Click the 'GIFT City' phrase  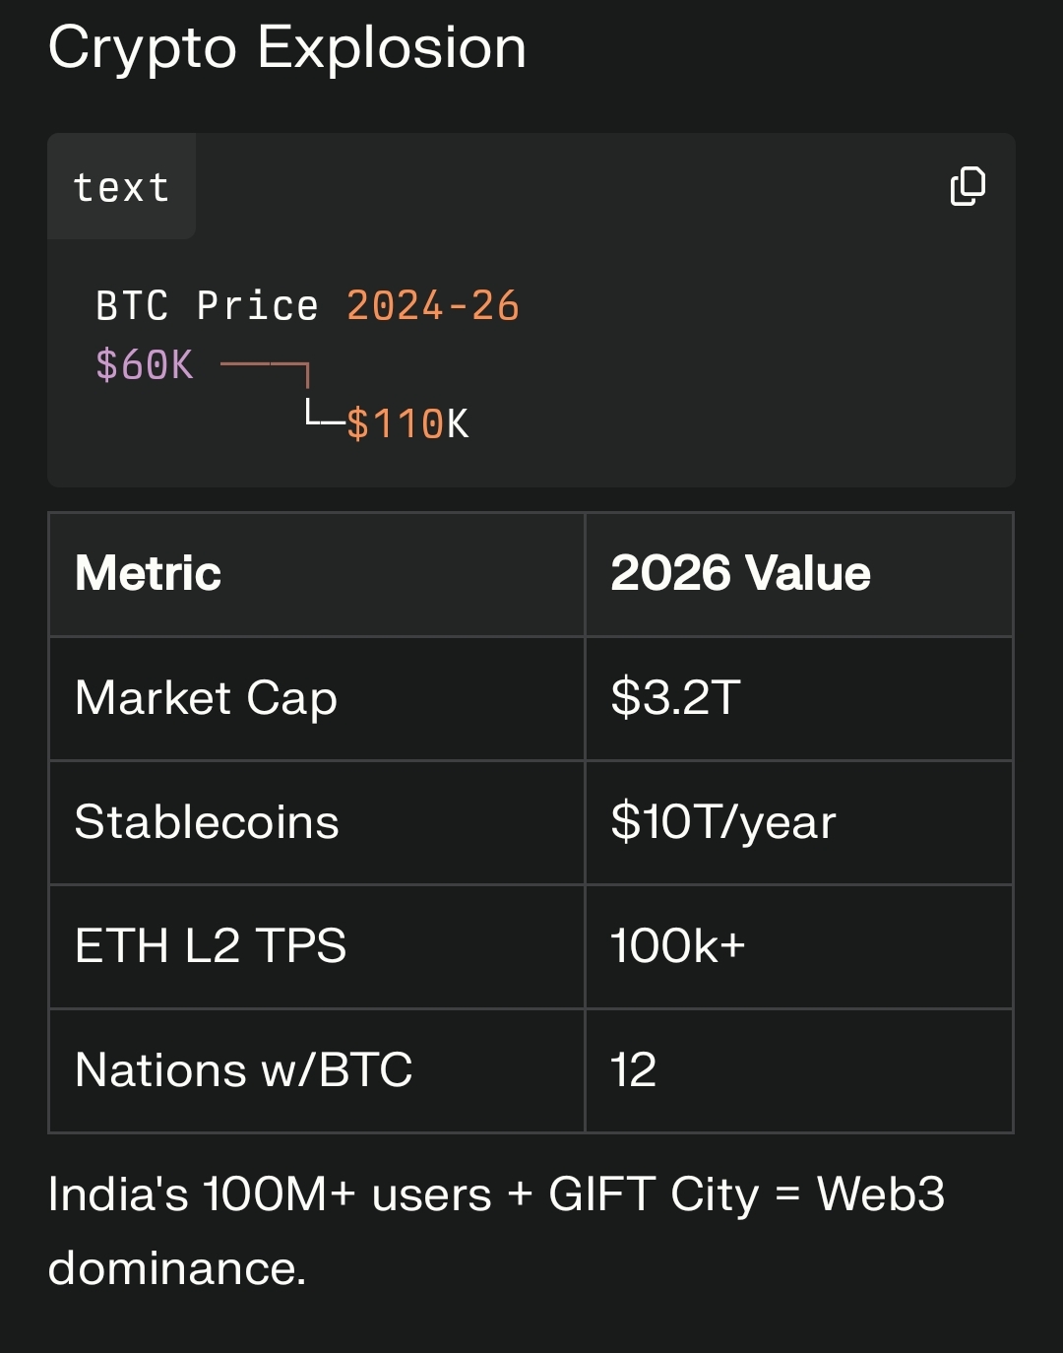pyautogui.click(x=654, y=1194)
